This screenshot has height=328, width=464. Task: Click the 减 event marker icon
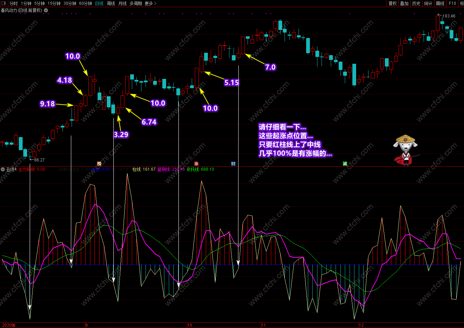345,164
